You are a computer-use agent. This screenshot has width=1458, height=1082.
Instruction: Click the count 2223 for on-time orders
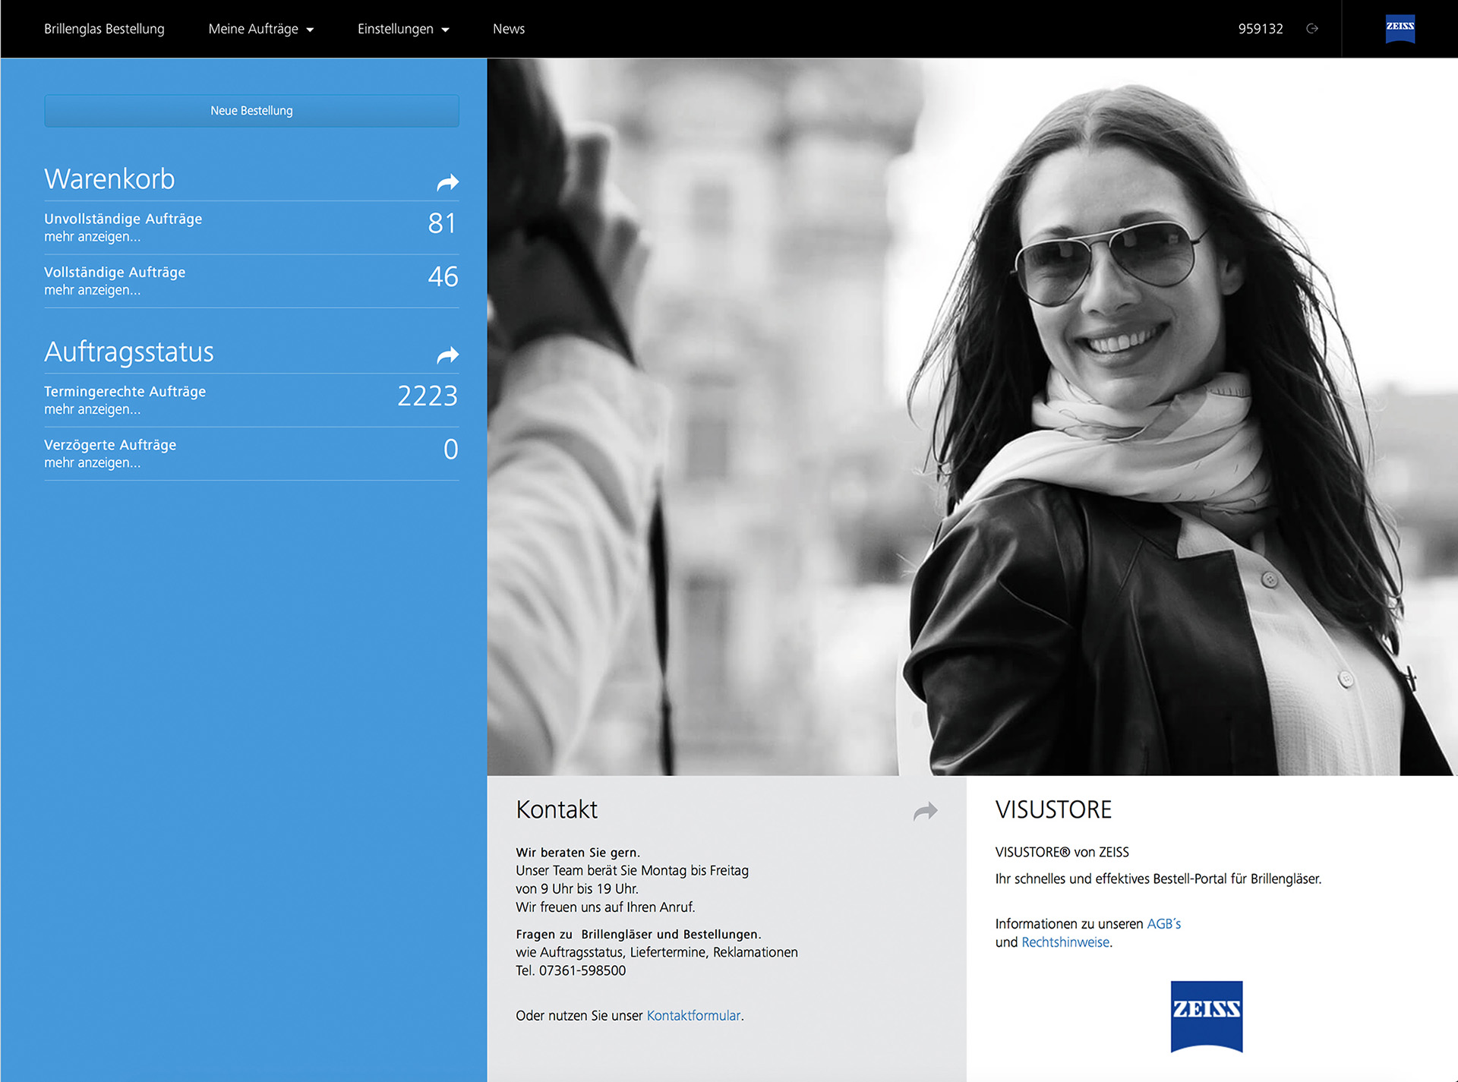tap(428, 396)
